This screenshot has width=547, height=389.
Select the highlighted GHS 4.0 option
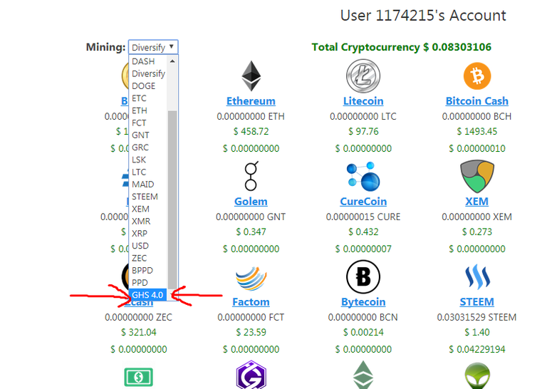tap(148, 295)
